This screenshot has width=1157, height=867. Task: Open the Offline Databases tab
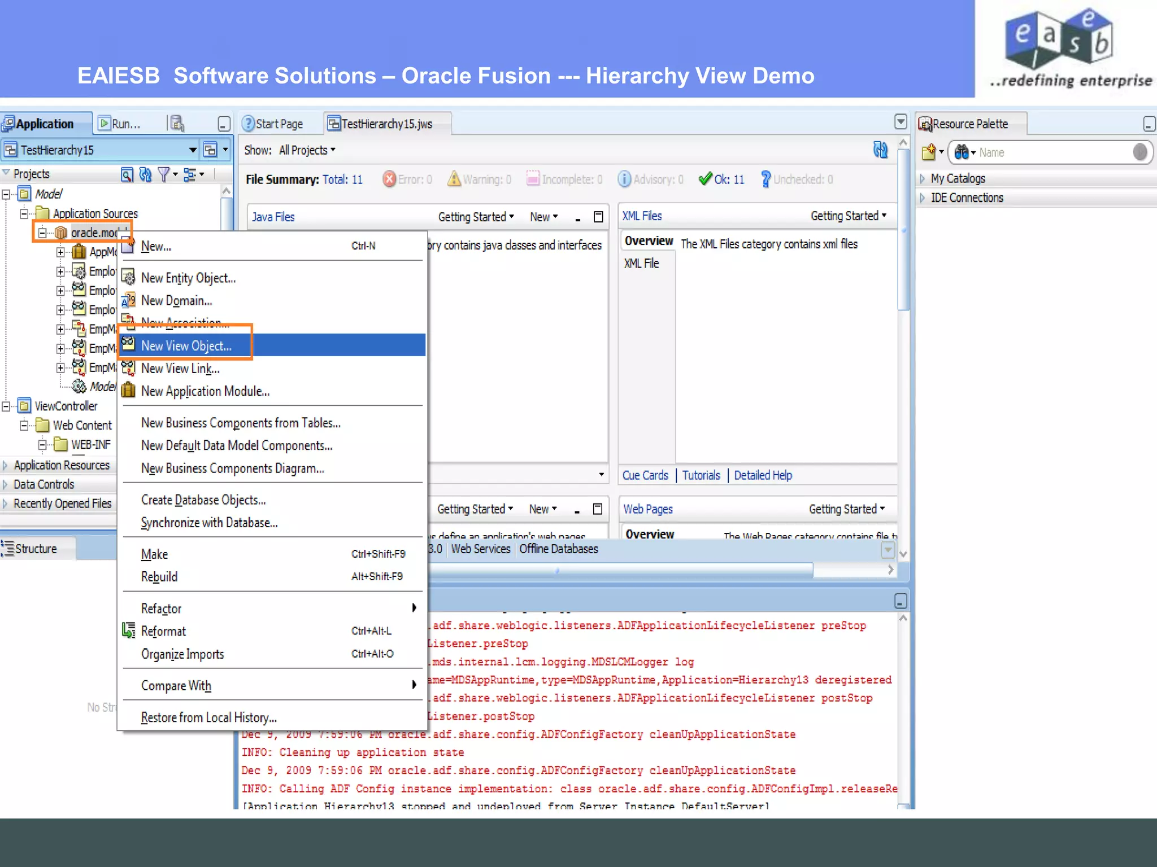pos(559,549)
